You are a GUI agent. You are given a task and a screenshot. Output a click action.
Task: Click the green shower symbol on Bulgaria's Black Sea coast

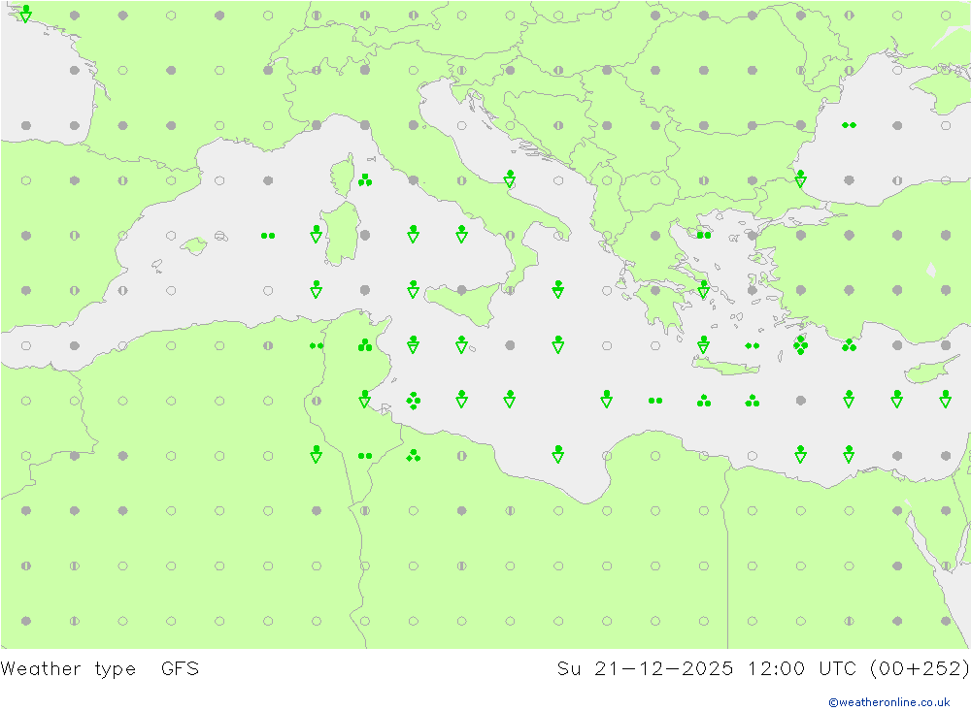pyautogui.click(x=801, y=178)
